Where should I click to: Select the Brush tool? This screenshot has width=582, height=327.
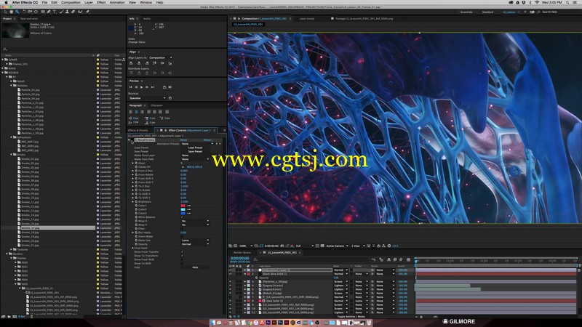(x=61, y=12)
